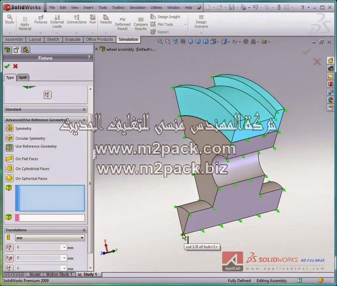Click the Apply Material icon

tap(25, 23)
